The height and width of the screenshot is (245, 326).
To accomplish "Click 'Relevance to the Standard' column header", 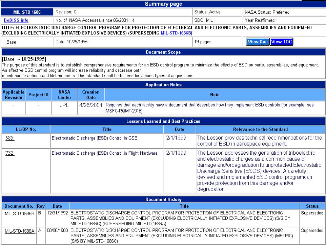I will coord(260,129).
